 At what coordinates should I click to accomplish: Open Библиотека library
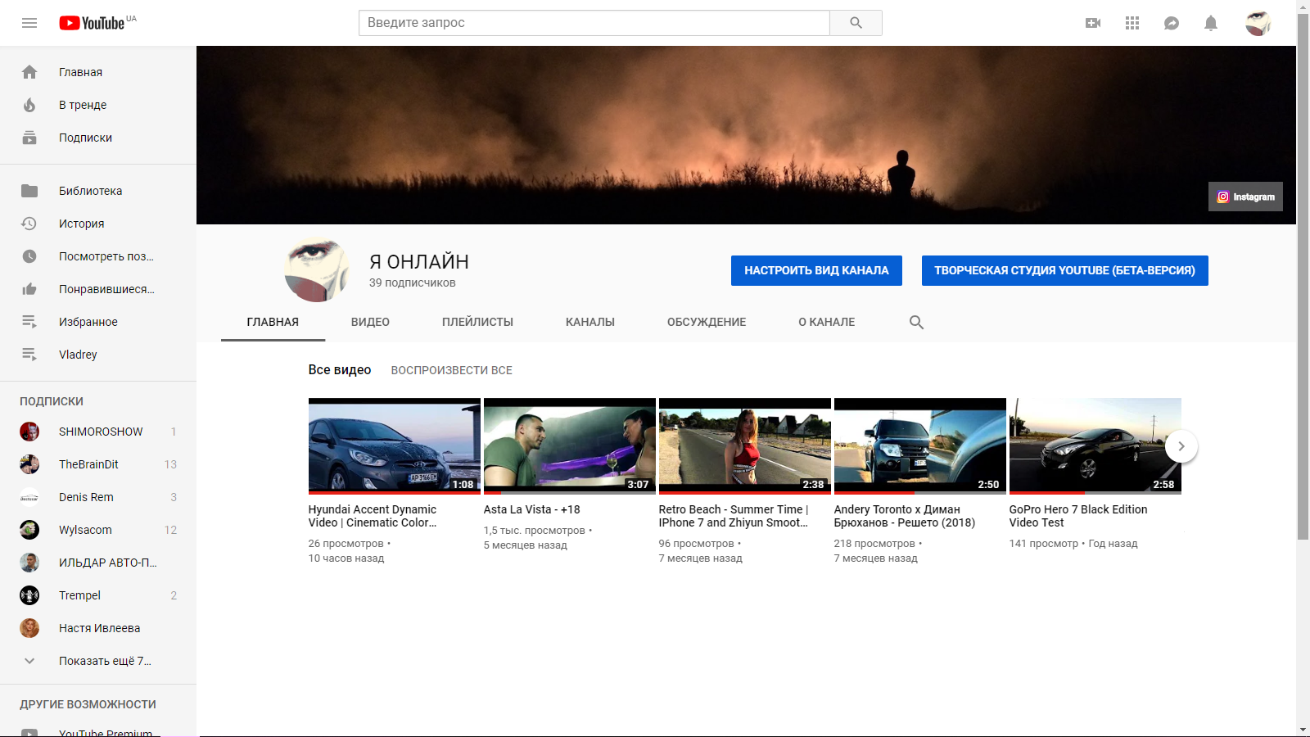98,191
